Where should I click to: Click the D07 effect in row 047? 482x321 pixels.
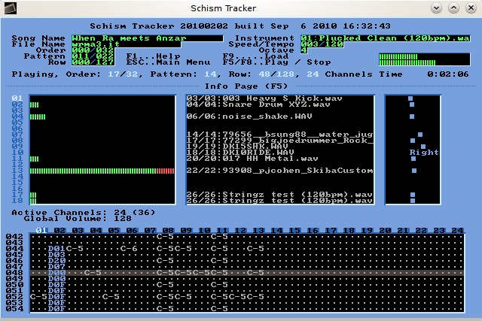(57, 266)
